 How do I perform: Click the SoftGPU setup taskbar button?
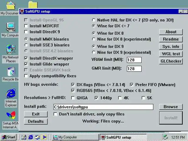coord(123,137)
